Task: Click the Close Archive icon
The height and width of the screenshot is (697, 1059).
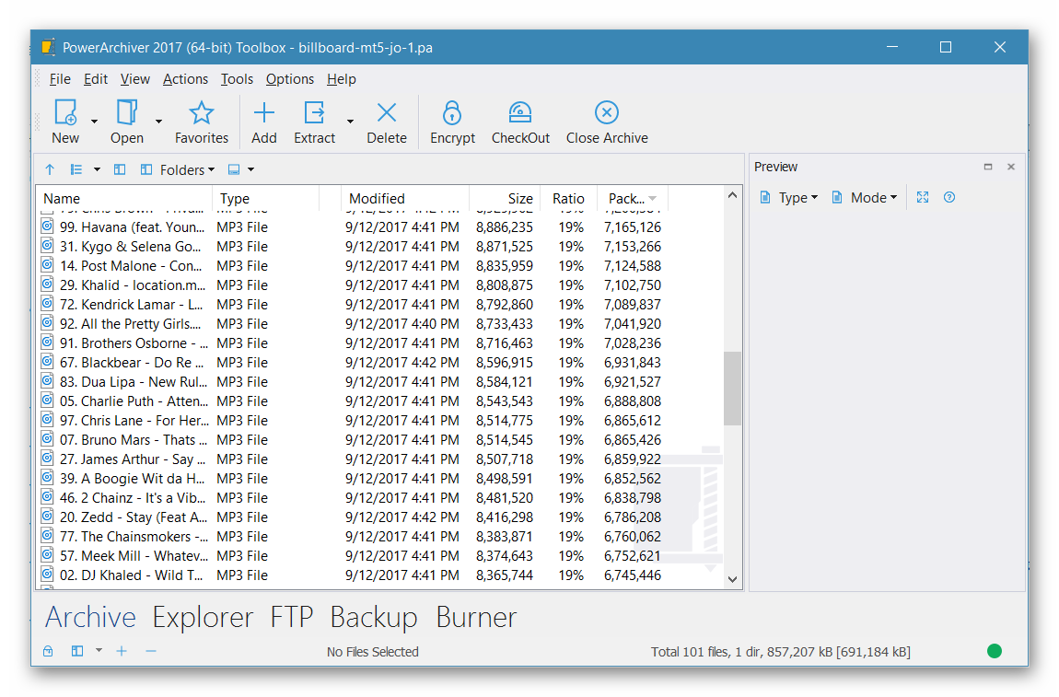Action: (607, 112)
